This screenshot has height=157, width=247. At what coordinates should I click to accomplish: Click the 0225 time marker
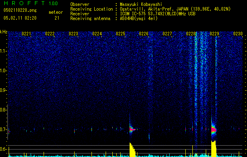(121, 34)
